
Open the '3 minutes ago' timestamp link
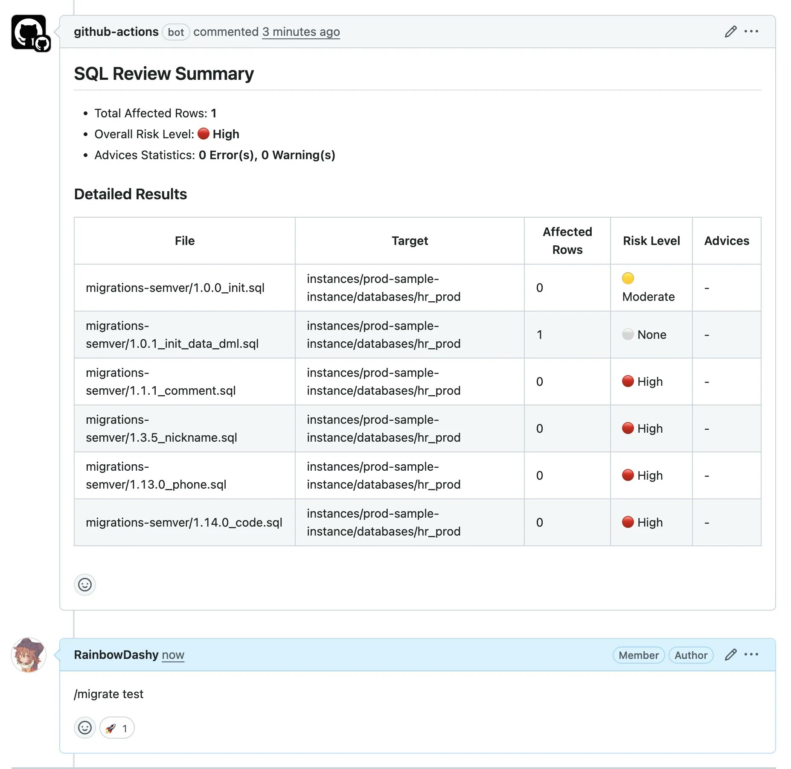301,32
